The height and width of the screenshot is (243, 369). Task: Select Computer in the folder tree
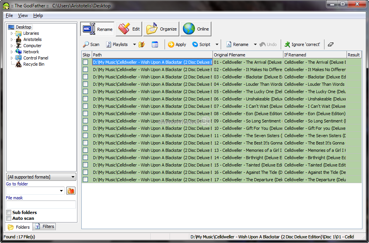(33, 46)
